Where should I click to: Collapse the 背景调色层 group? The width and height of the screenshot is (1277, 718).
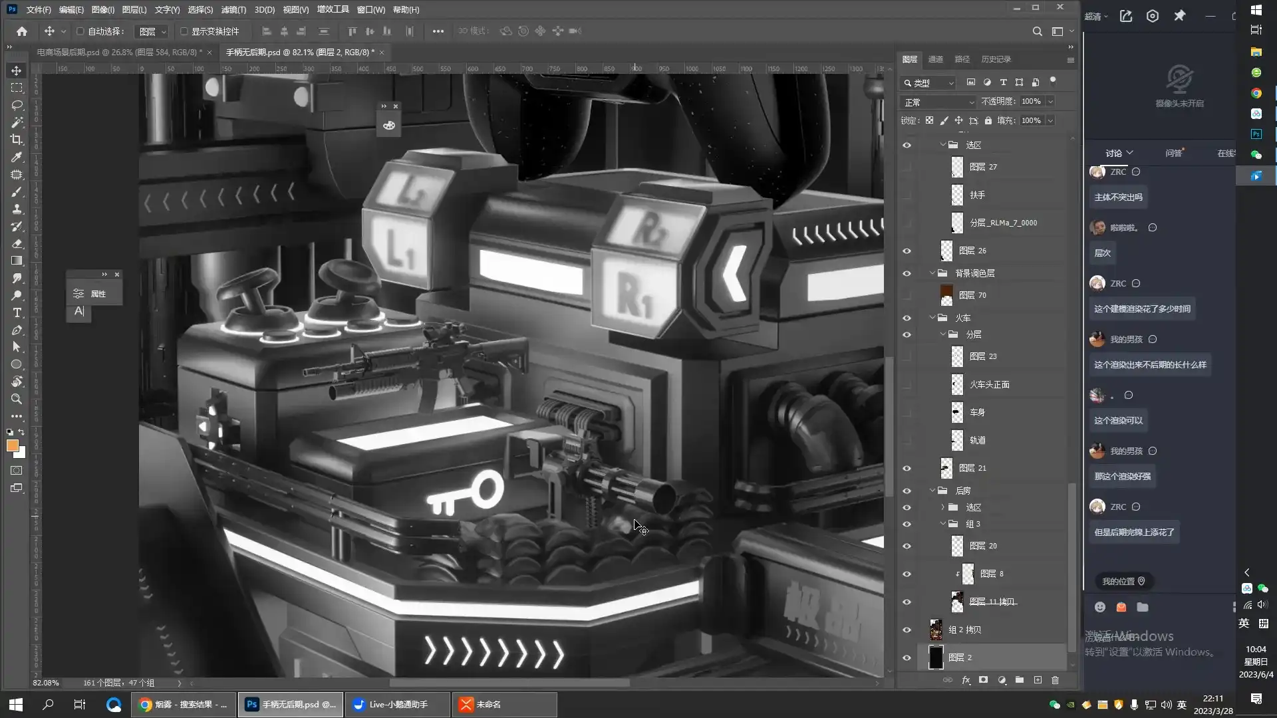[932, 273]
